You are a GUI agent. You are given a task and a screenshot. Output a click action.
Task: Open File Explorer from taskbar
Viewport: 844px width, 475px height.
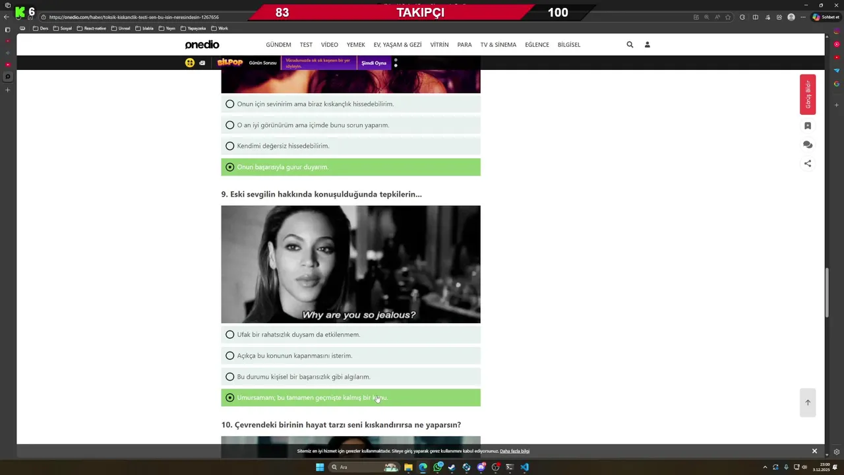408,467
